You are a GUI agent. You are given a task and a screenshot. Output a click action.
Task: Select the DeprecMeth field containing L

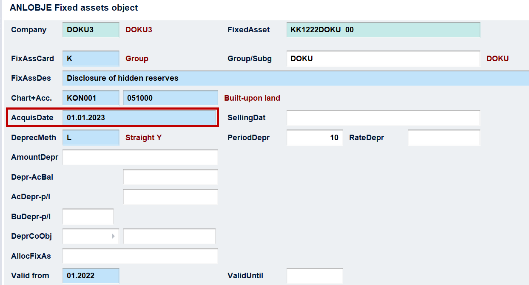click(x=91, y=138)
